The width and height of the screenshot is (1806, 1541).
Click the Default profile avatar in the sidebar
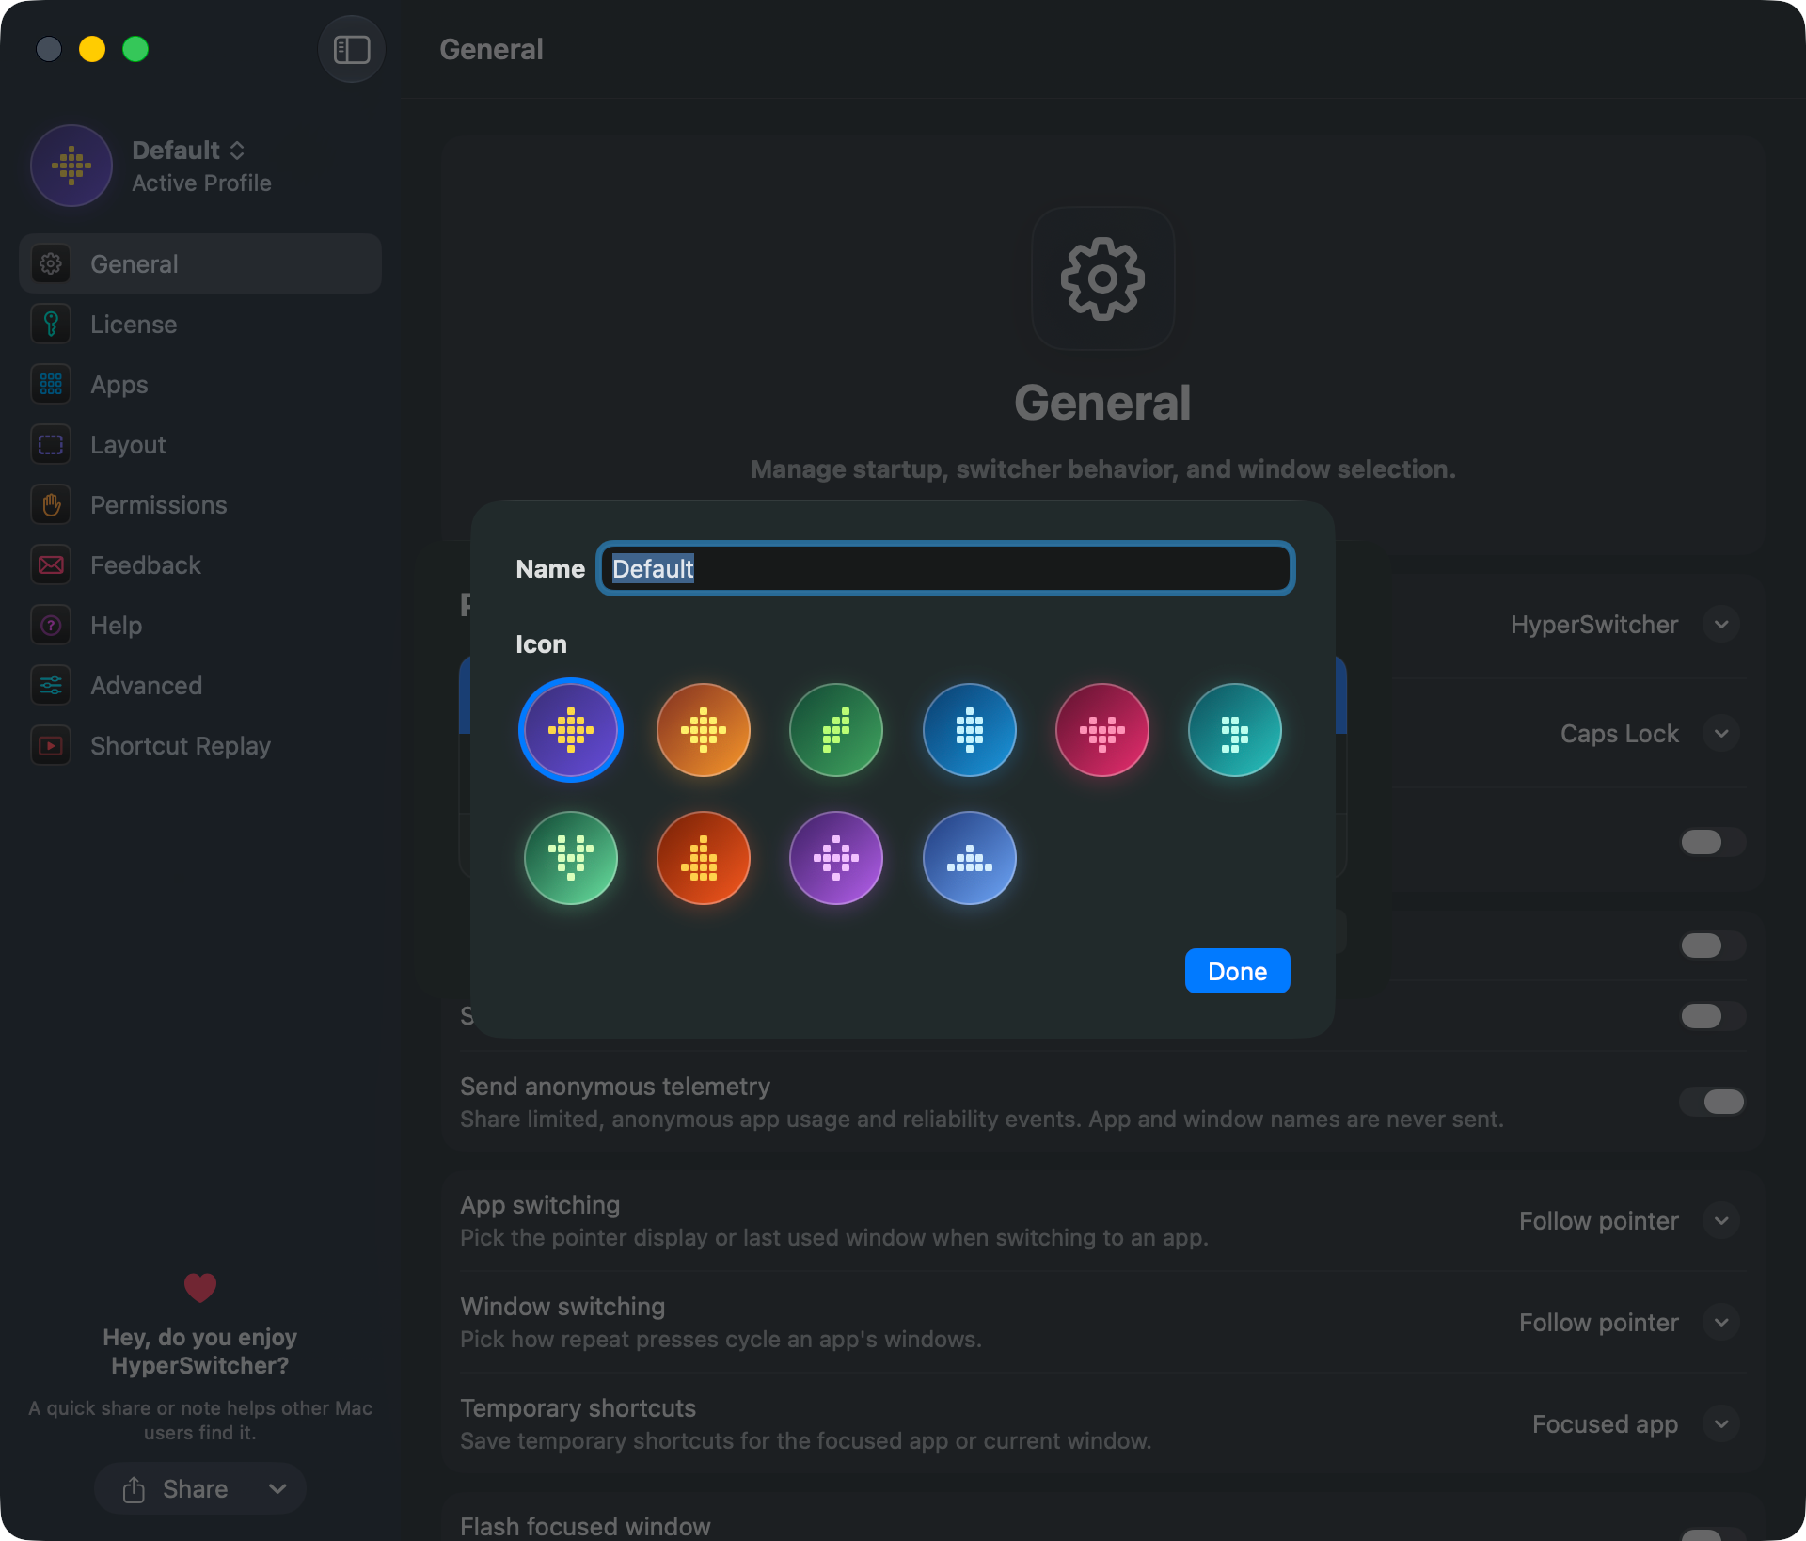coord(71,166)
